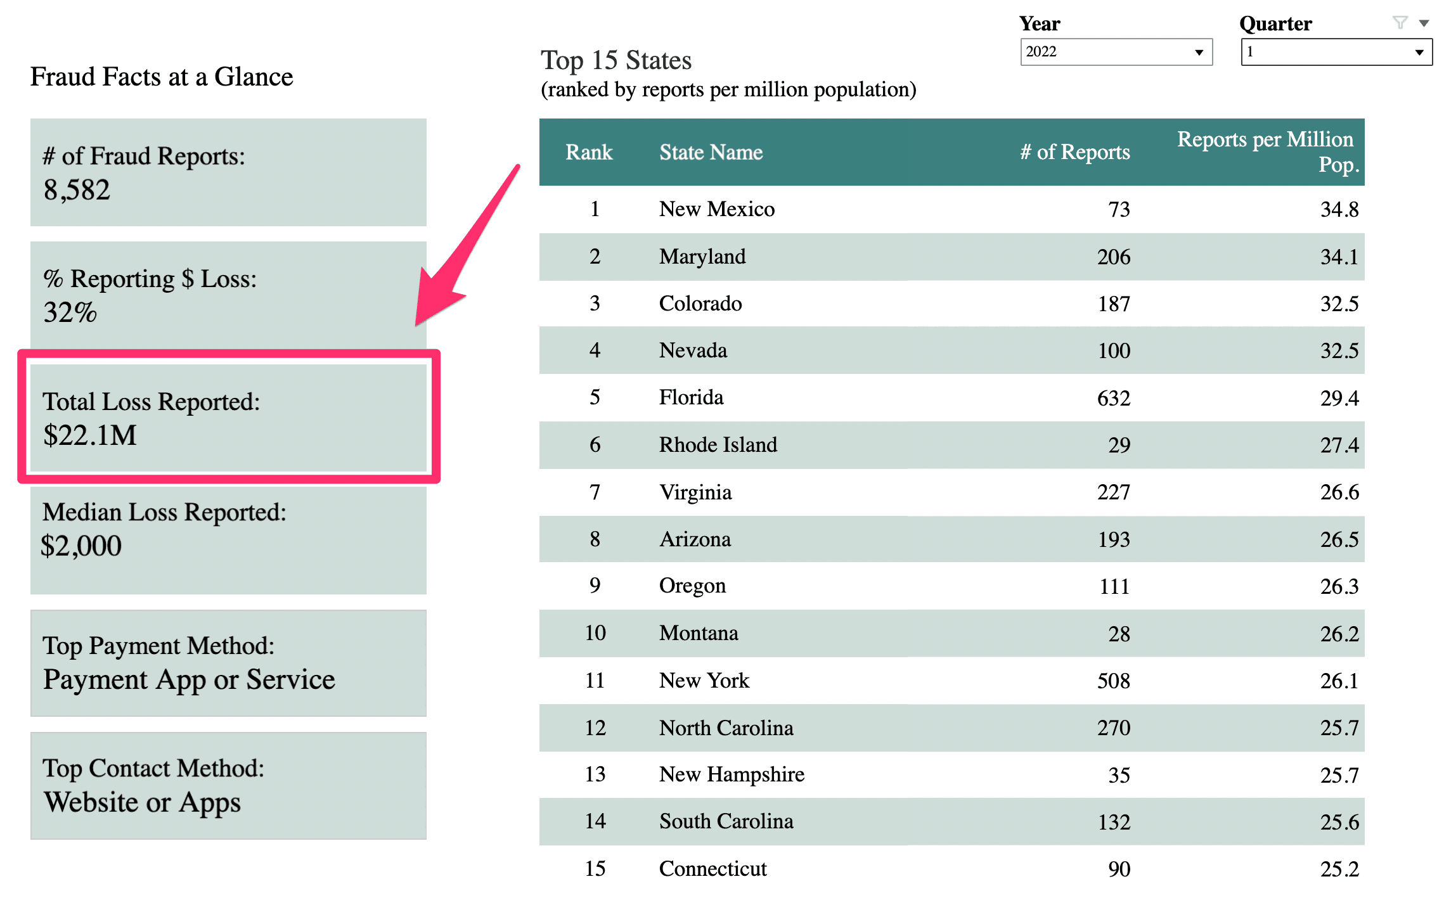Select the Florida state name

[691, 397]
